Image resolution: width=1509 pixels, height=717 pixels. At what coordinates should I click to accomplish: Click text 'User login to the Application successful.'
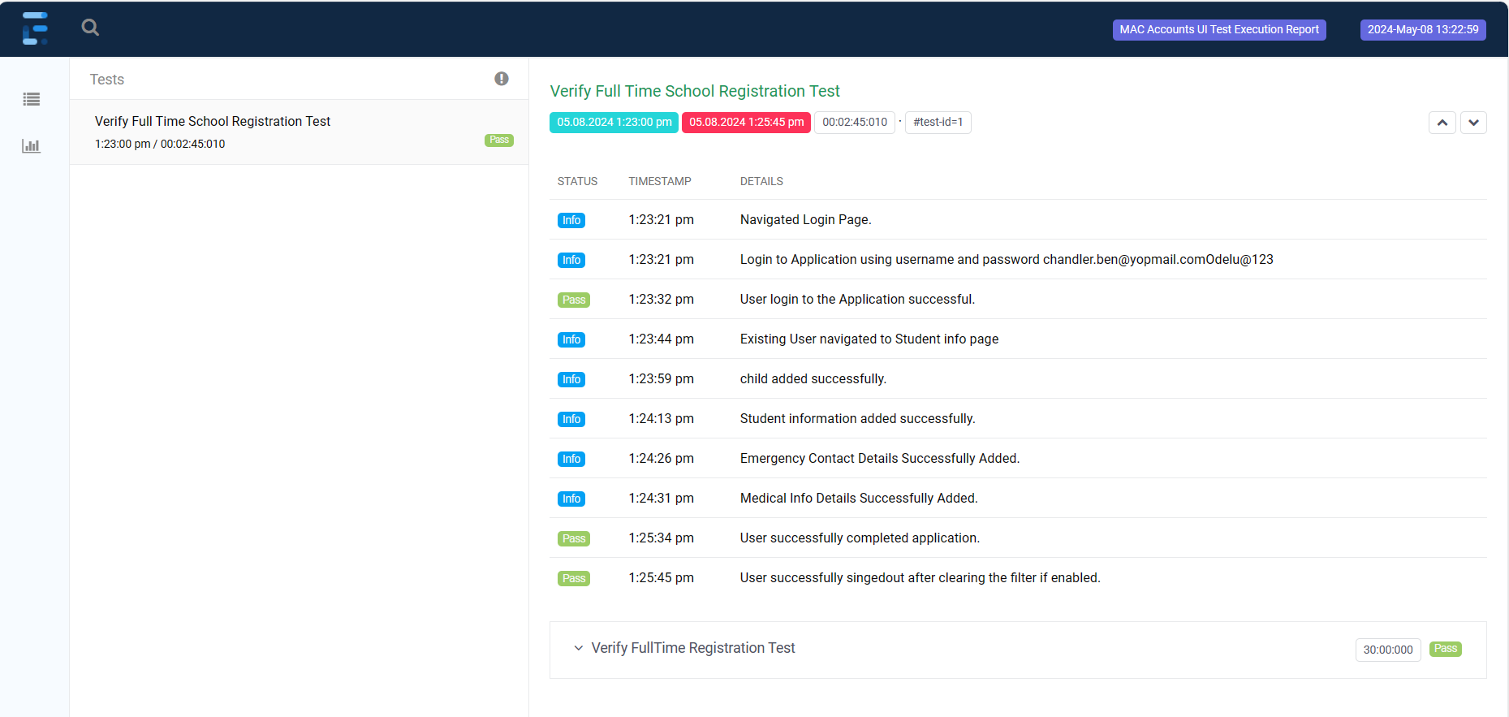pos(857,300)
